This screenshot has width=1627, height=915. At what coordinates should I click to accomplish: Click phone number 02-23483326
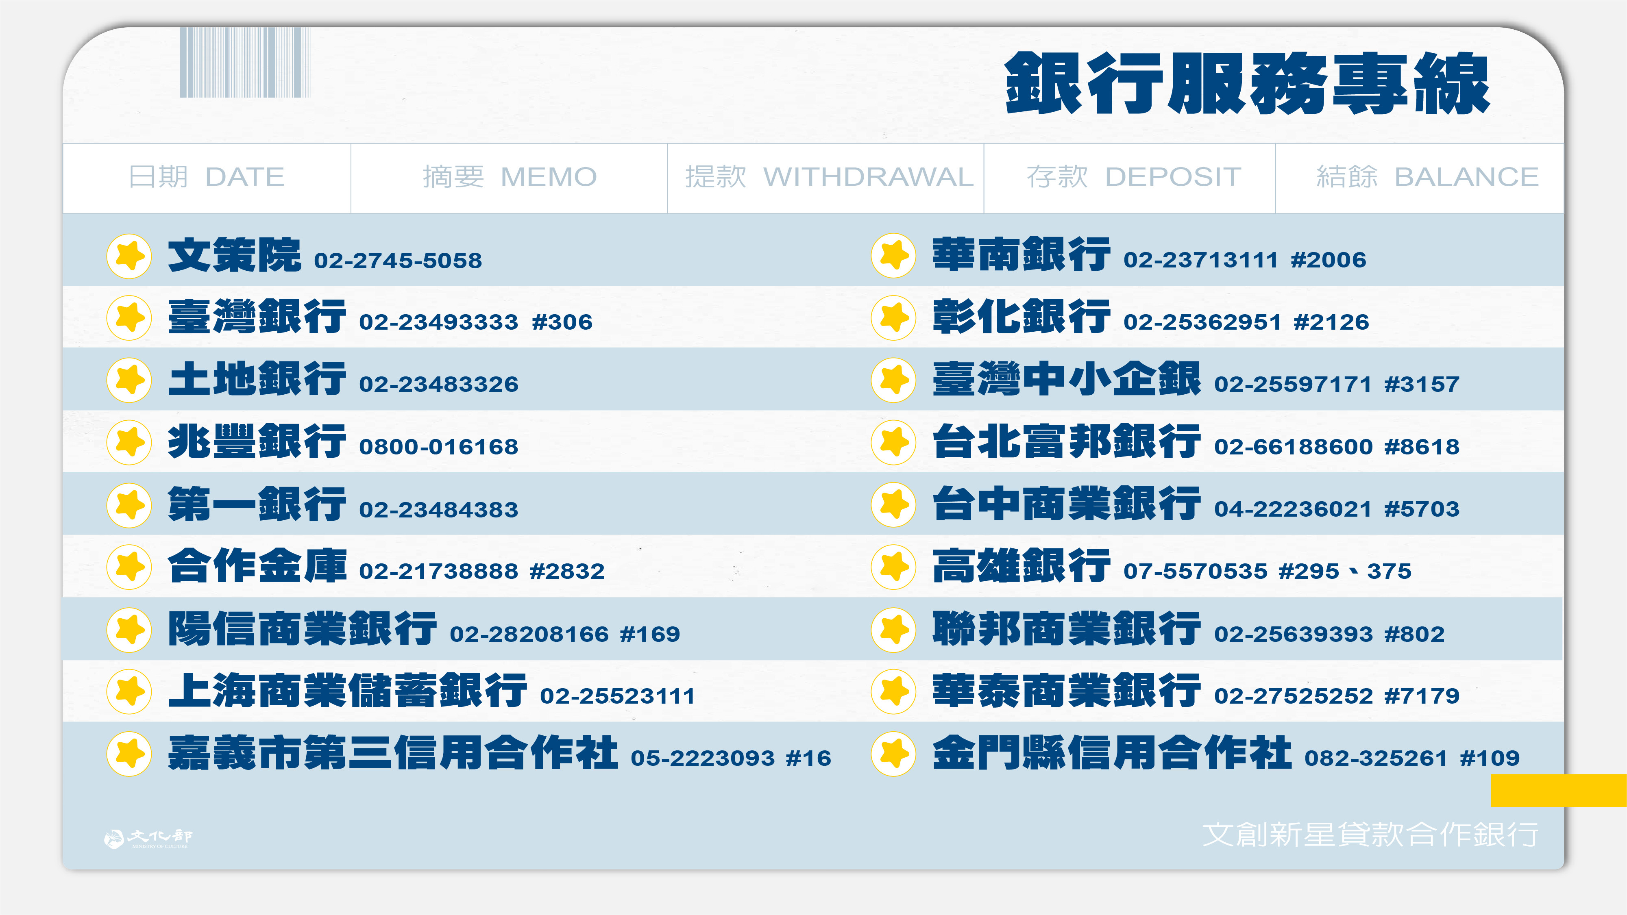(439, 385)
